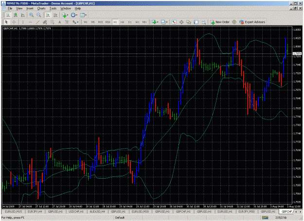
Task: Switch chart to candlesticks mode
Action: (15, 15)
